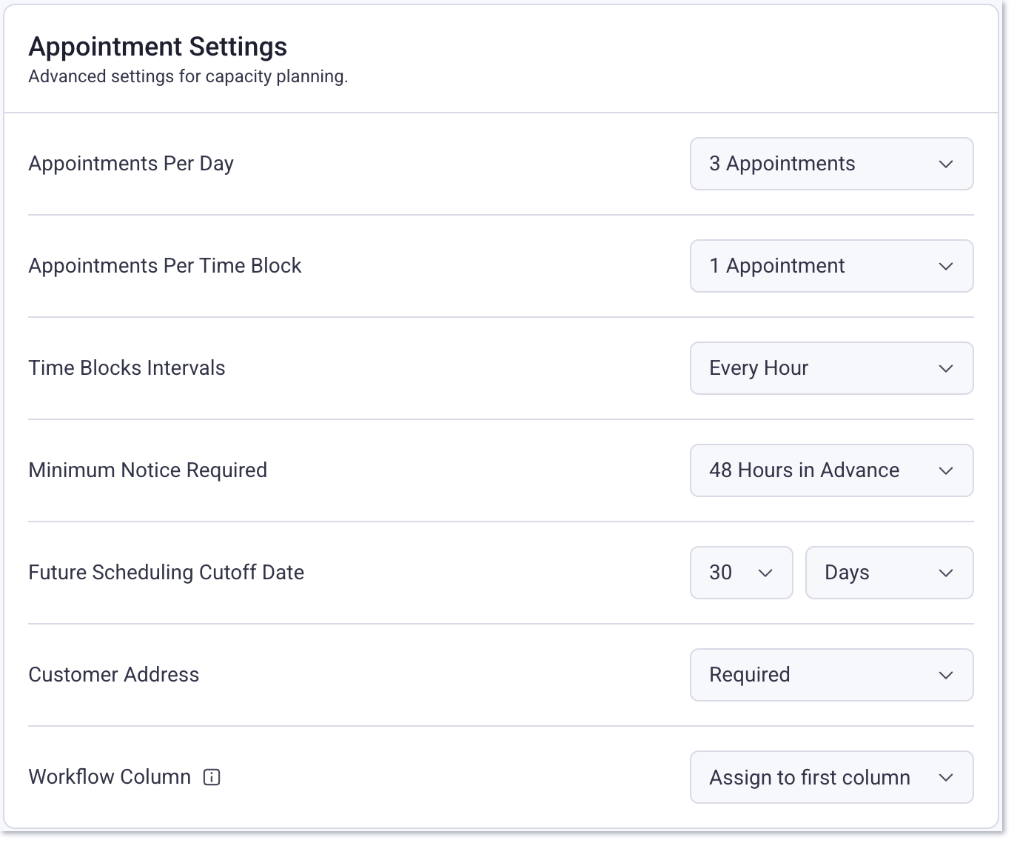Click the Appointment Settings heading
This screenshot has width=1017, height=846.
click(158, 46)
